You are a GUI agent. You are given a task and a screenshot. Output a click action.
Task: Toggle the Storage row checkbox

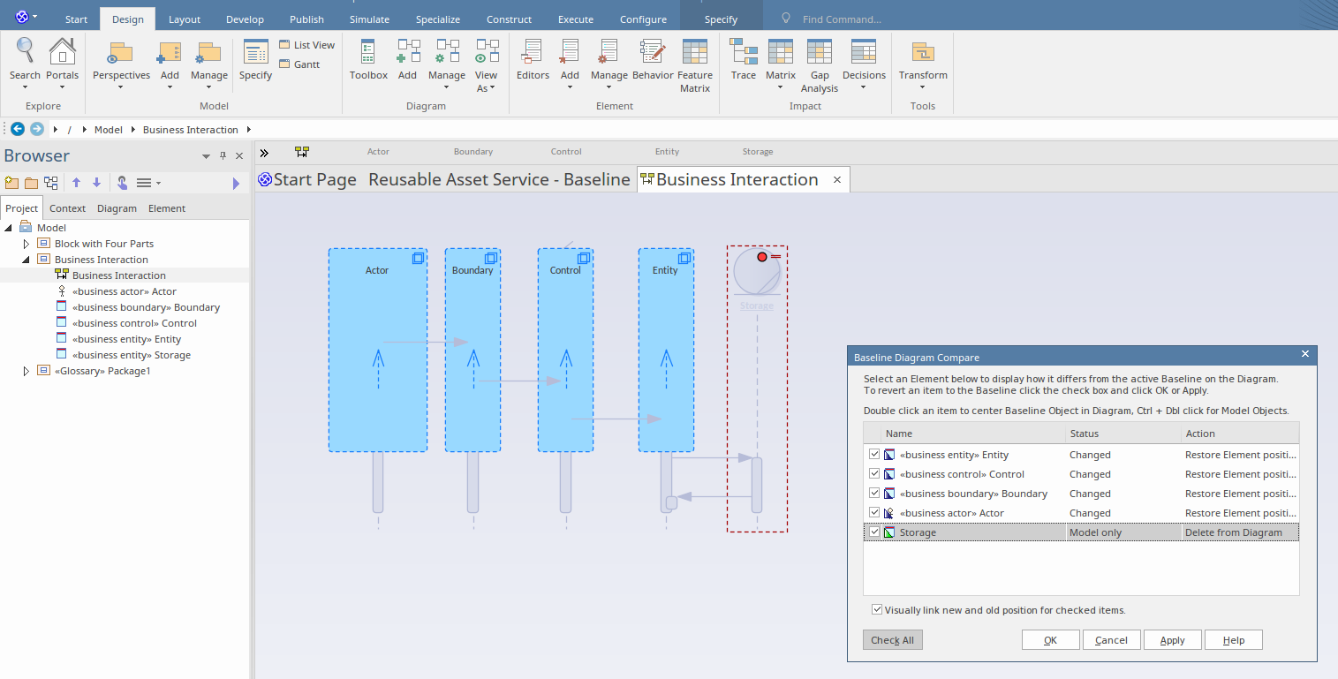coord(874,532)
